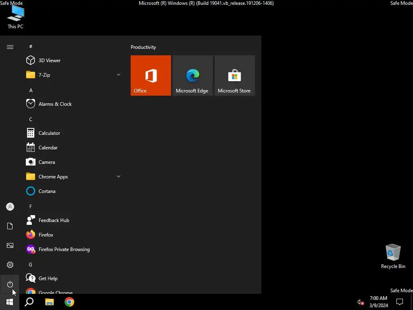Select the Recycle Bin desktop icon
413x310 pixels.
[x=393, y=256]
